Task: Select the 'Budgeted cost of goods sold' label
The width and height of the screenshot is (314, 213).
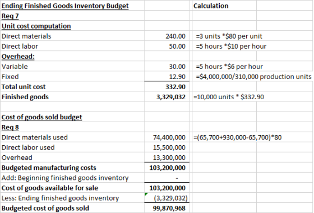Action: (72, 208)
